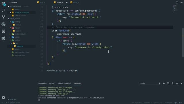
Task: Click errors and warnings status indicator
Action: (x=5, y=103)
